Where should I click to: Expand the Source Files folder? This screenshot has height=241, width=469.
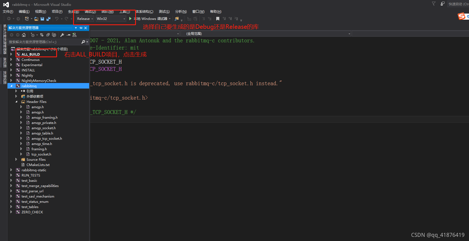pos(16,159)
